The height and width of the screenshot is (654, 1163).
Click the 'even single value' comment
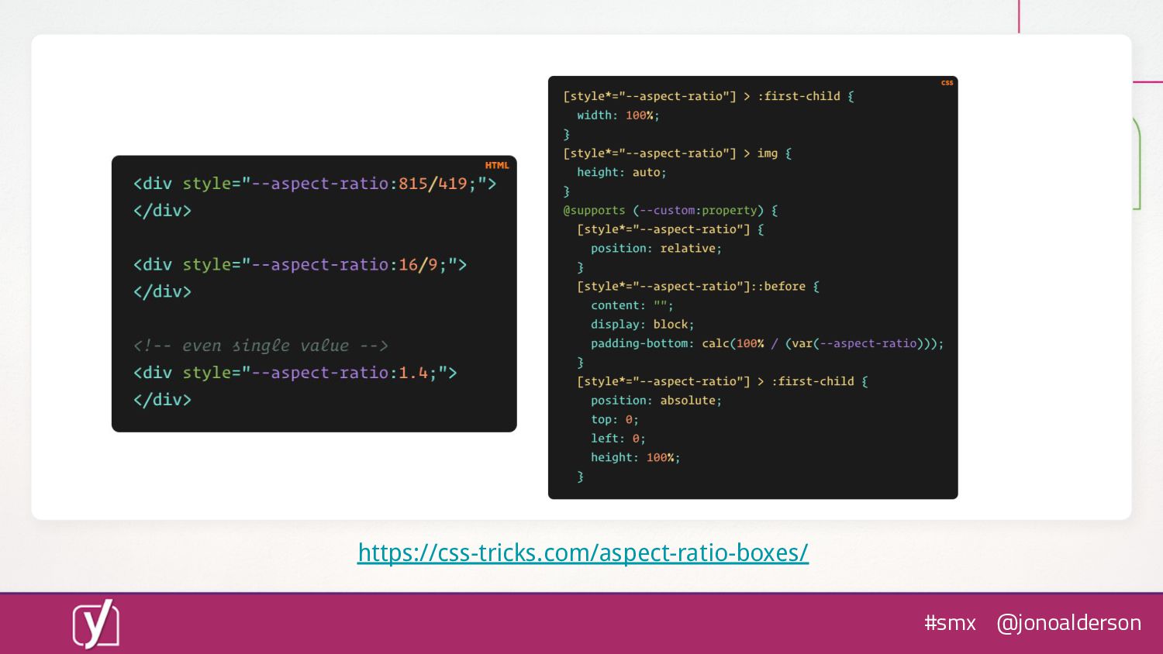[261, 346]
